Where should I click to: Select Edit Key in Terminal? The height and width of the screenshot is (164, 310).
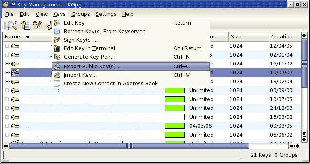click(131, 48)
